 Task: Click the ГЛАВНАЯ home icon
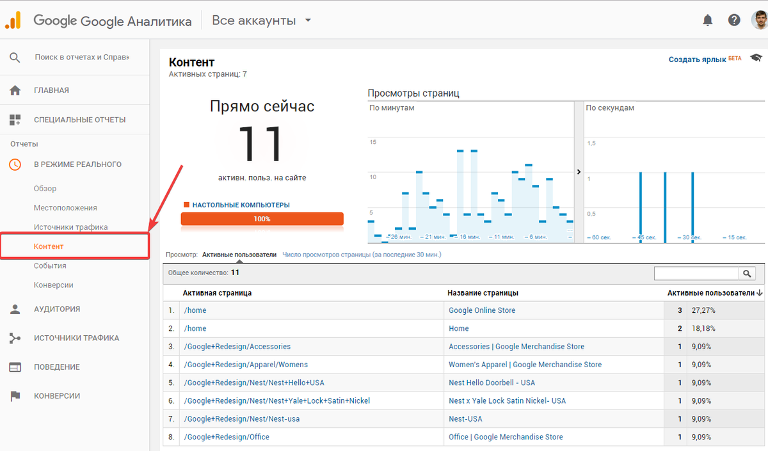tap(15, 90)
